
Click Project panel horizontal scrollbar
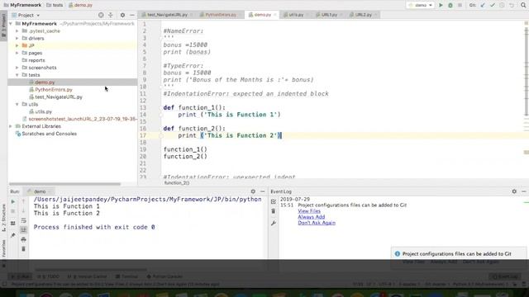[x=64, y=184]
